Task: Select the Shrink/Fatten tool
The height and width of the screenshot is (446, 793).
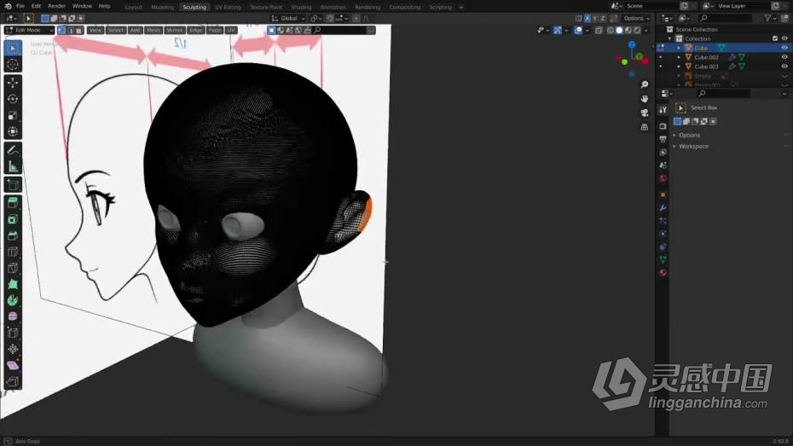Action: pyautogui.click(x=13, y=349)
